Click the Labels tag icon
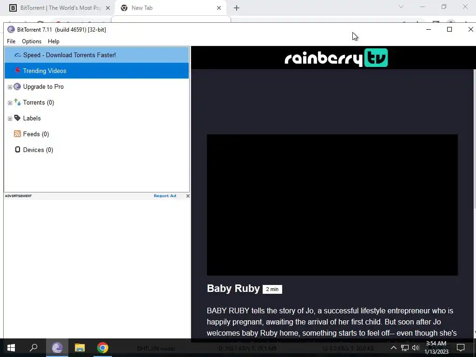Viewport: 476px width, 357px height. click(18, 118)
